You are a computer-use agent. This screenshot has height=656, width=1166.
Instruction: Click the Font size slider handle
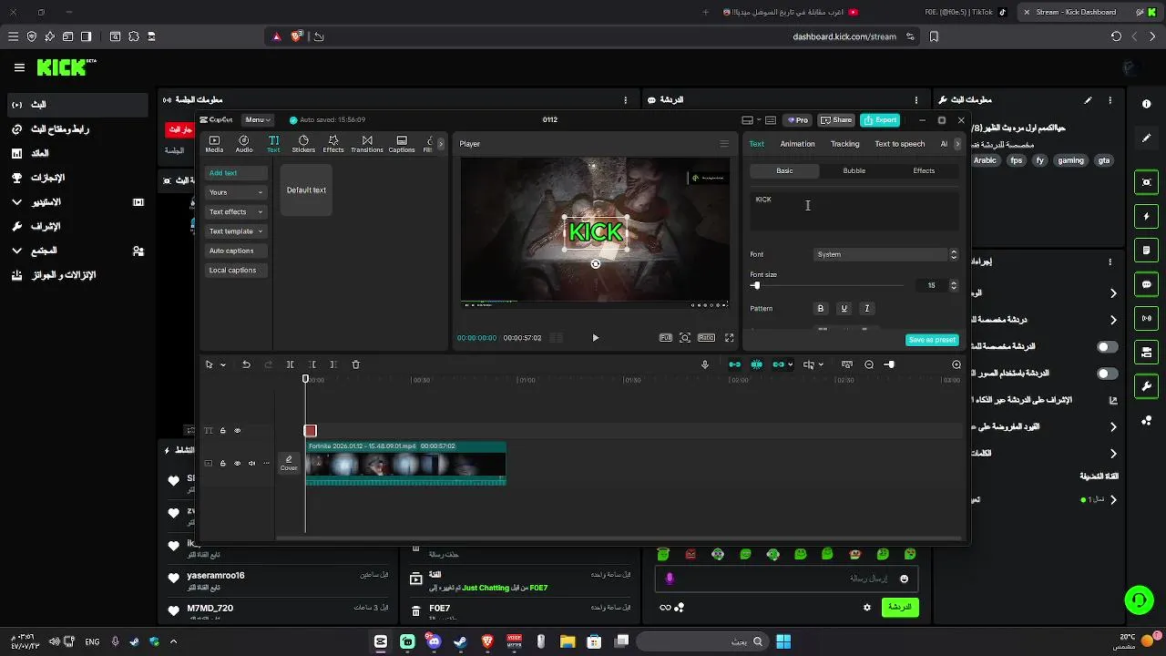tap(756, 286)
